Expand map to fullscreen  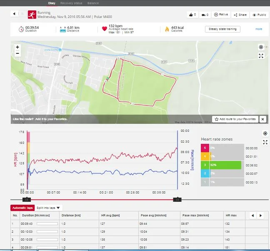pyautogui.click(x=261, y=56)
